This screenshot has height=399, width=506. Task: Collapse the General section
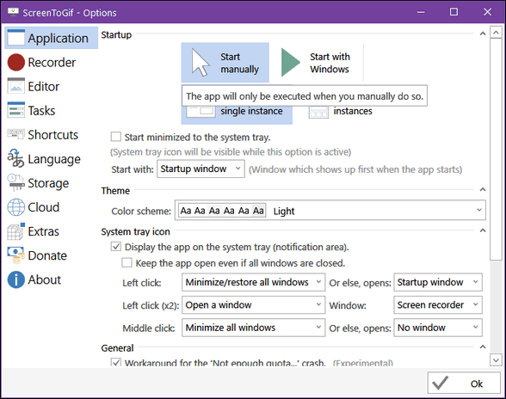(483, 347)
